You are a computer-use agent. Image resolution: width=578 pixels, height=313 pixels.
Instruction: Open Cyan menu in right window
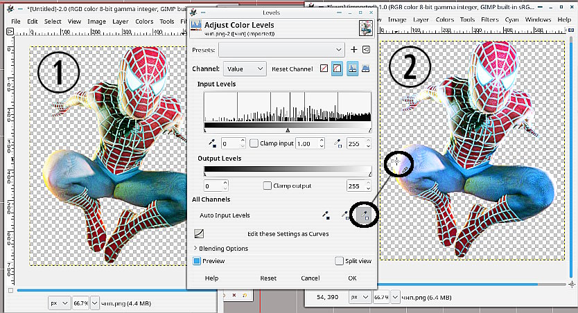click(511, 19)
